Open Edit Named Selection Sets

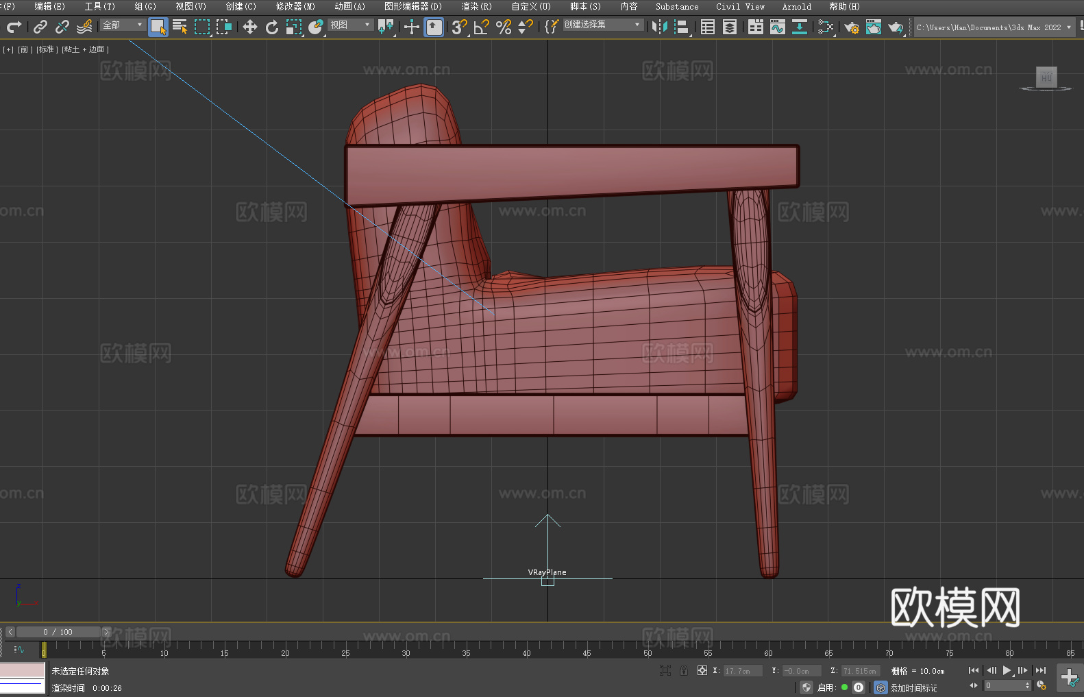click(x=552, y=27)
